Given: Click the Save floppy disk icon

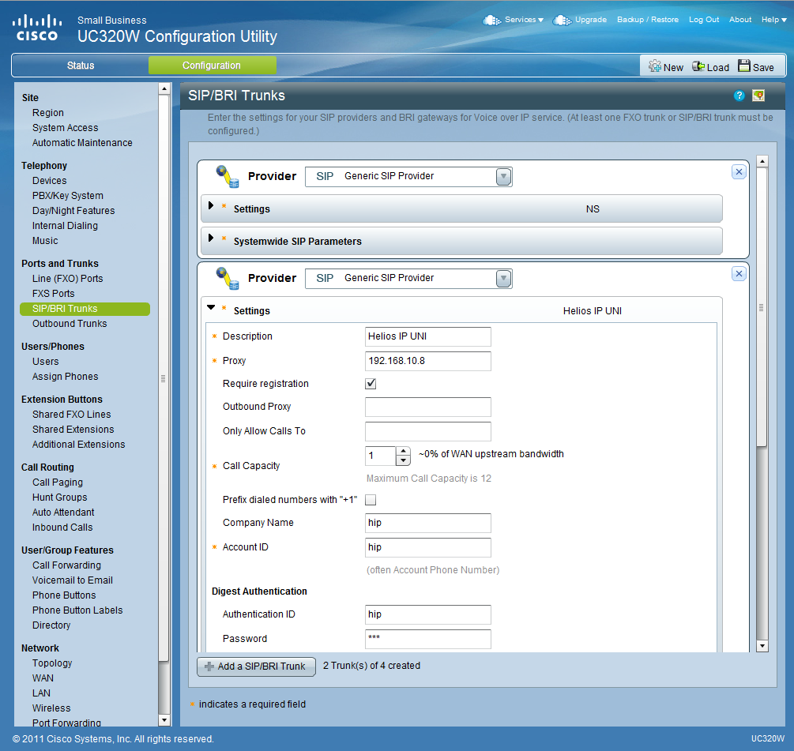Looking at the screenshot, I should [x=744, y=67].
